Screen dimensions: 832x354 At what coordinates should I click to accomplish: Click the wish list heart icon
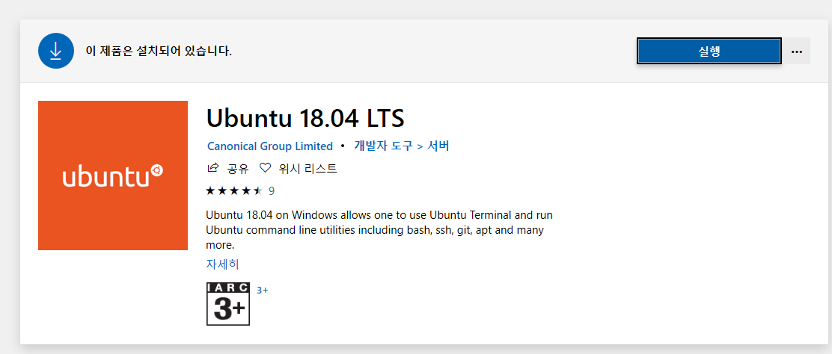point(265,169)
